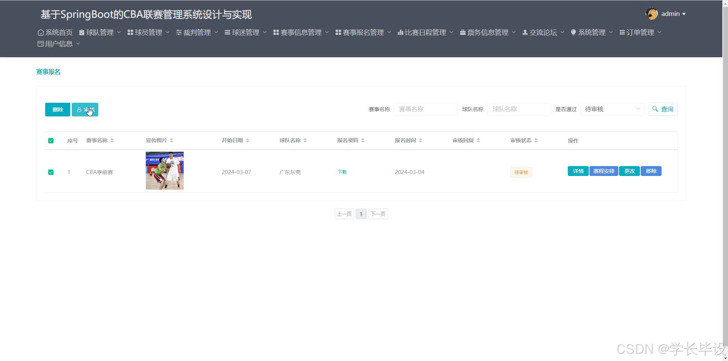The image size is (728, 361).
Task: Click the sort arrows beside 球队名称 header
Action: pos(305,141)
